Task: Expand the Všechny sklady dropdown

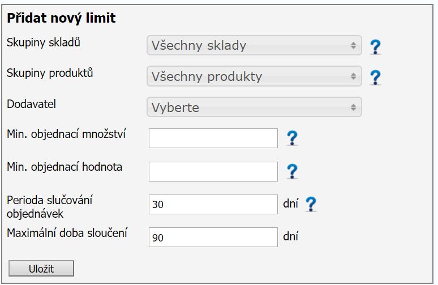Action: point(254,46)
